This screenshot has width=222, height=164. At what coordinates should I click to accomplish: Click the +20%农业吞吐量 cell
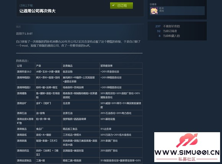121,72
